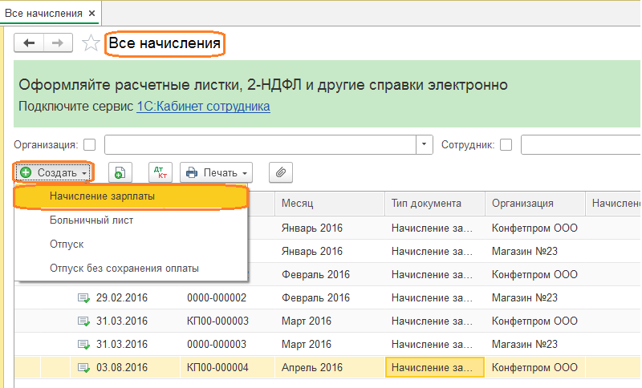
Task: Select Начисление зарплаты from menu
Action: [102, 196]
